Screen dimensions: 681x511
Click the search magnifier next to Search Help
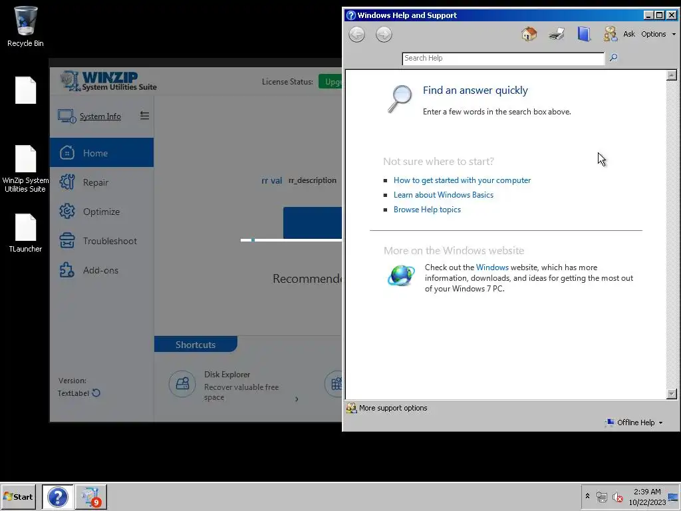(x=613, y=57)
